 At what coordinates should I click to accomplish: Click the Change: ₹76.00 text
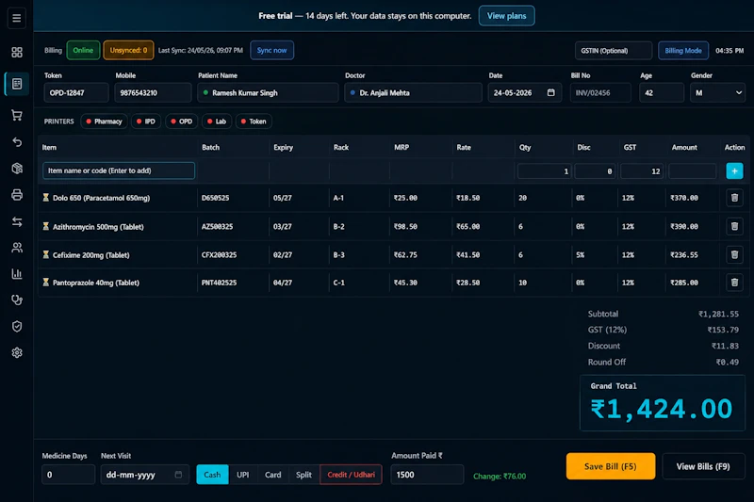point(500,476)
